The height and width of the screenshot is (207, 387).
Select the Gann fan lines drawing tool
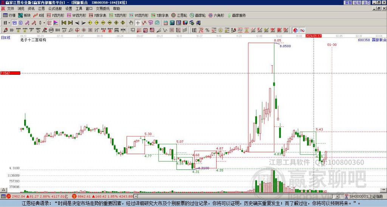pyautogui.click(x=139, y=30)
